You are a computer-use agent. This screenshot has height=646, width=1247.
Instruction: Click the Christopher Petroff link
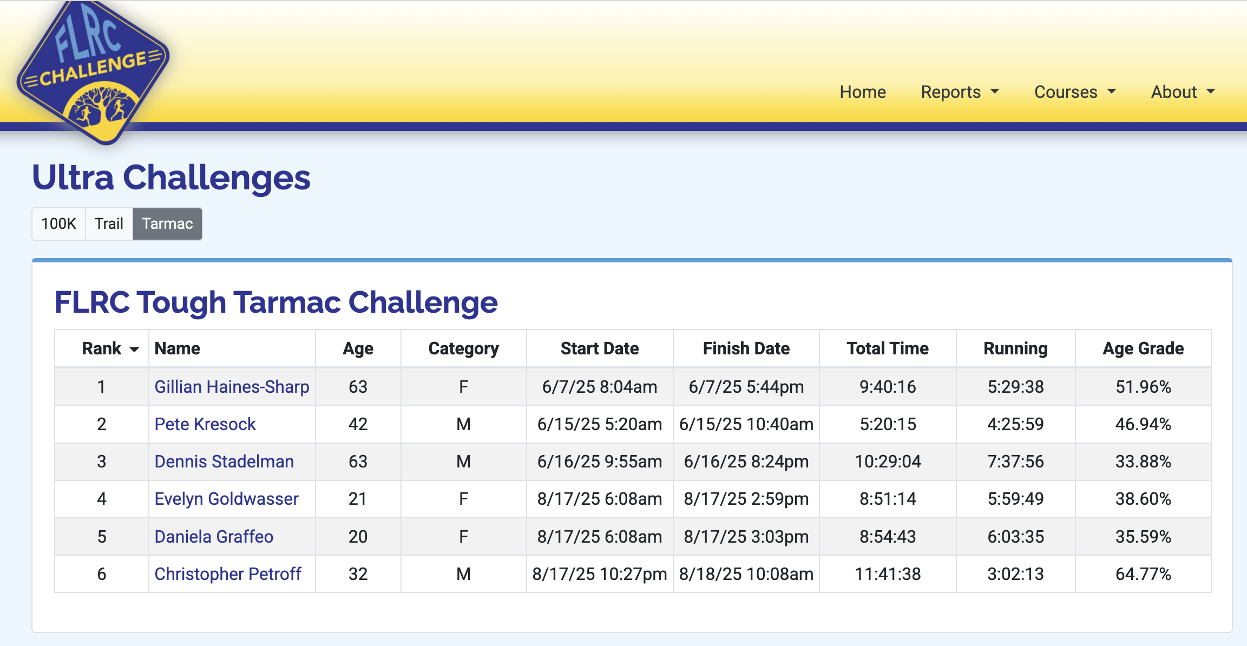[x=227, y=574]
